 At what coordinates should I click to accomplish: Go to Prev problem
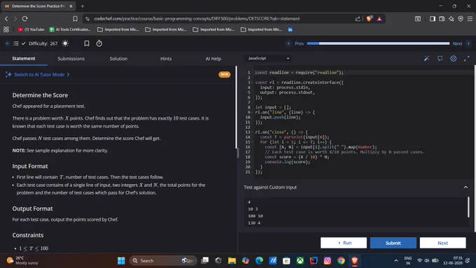[x=295, y=43]
